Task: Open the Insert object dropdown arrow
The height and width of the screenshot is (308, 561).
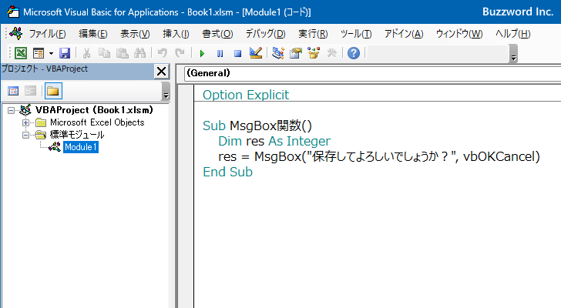Action: tap(51, 53)
